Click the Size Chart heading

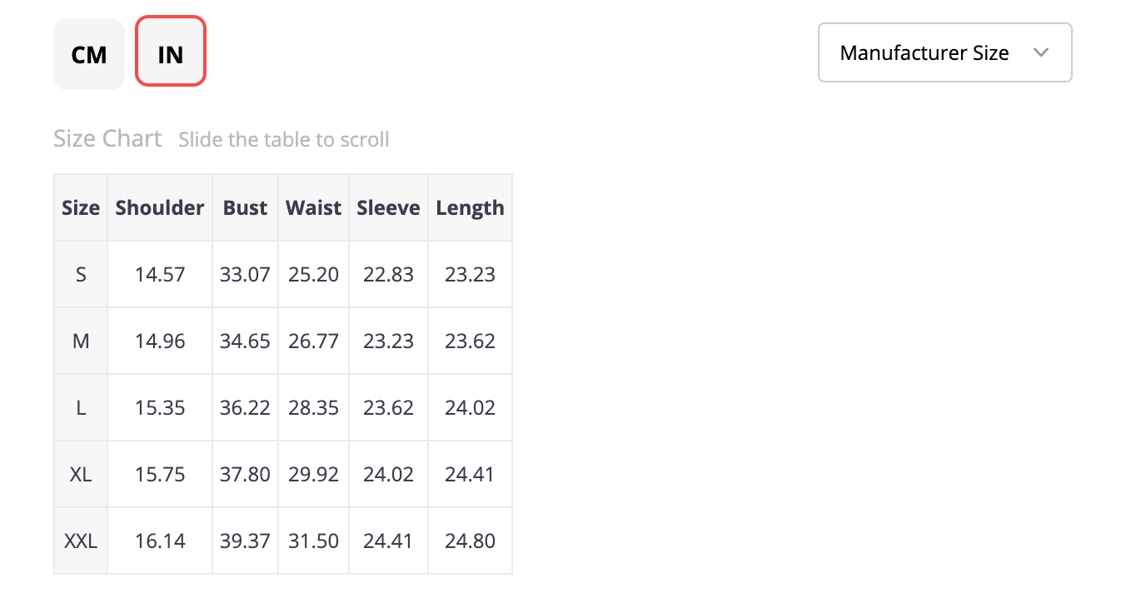coord(107,138)
